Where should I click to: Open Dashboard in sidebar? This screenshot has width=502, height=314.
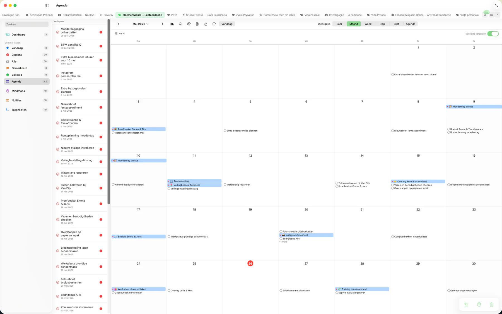[27, 35]
